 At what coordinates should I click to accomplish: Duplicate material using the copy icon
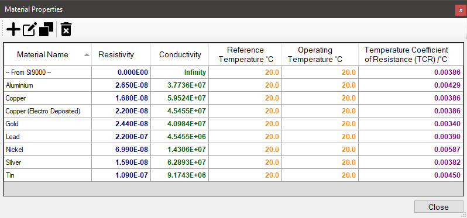[x=46, y=29]
